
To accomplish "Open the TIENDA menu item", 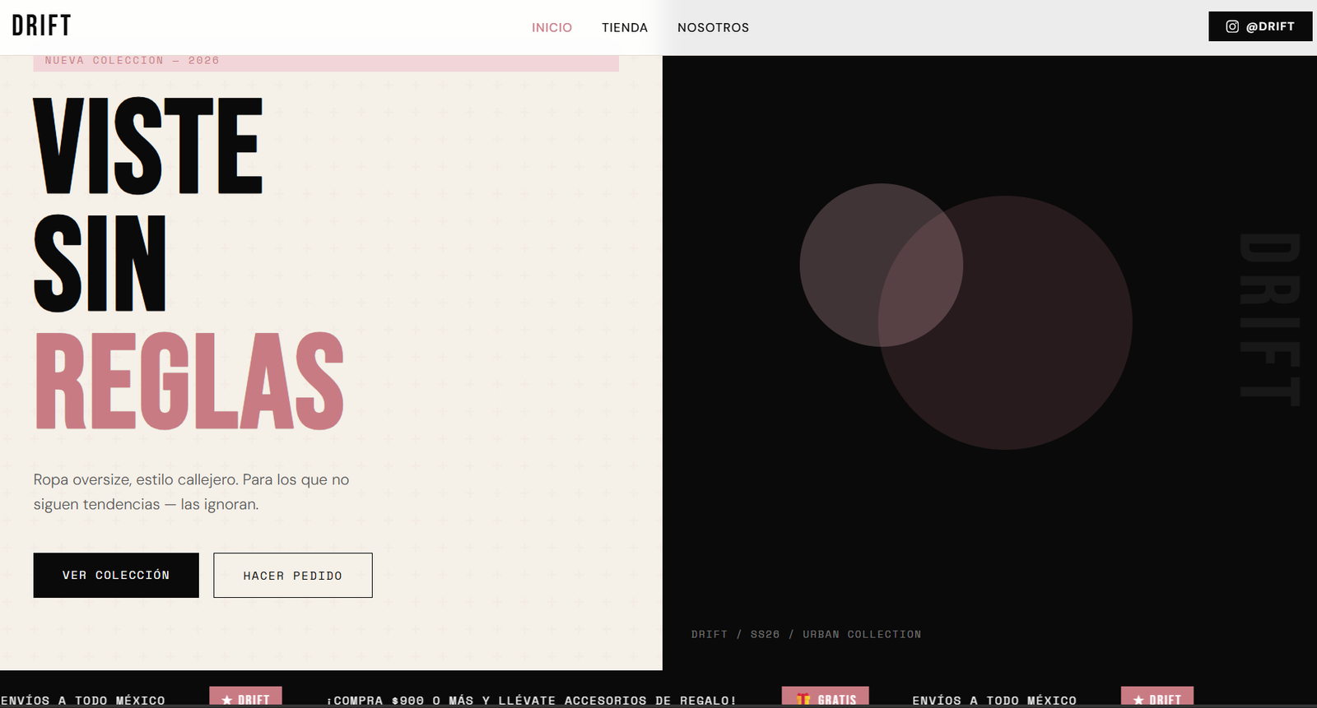I will (x=625, y=28).
